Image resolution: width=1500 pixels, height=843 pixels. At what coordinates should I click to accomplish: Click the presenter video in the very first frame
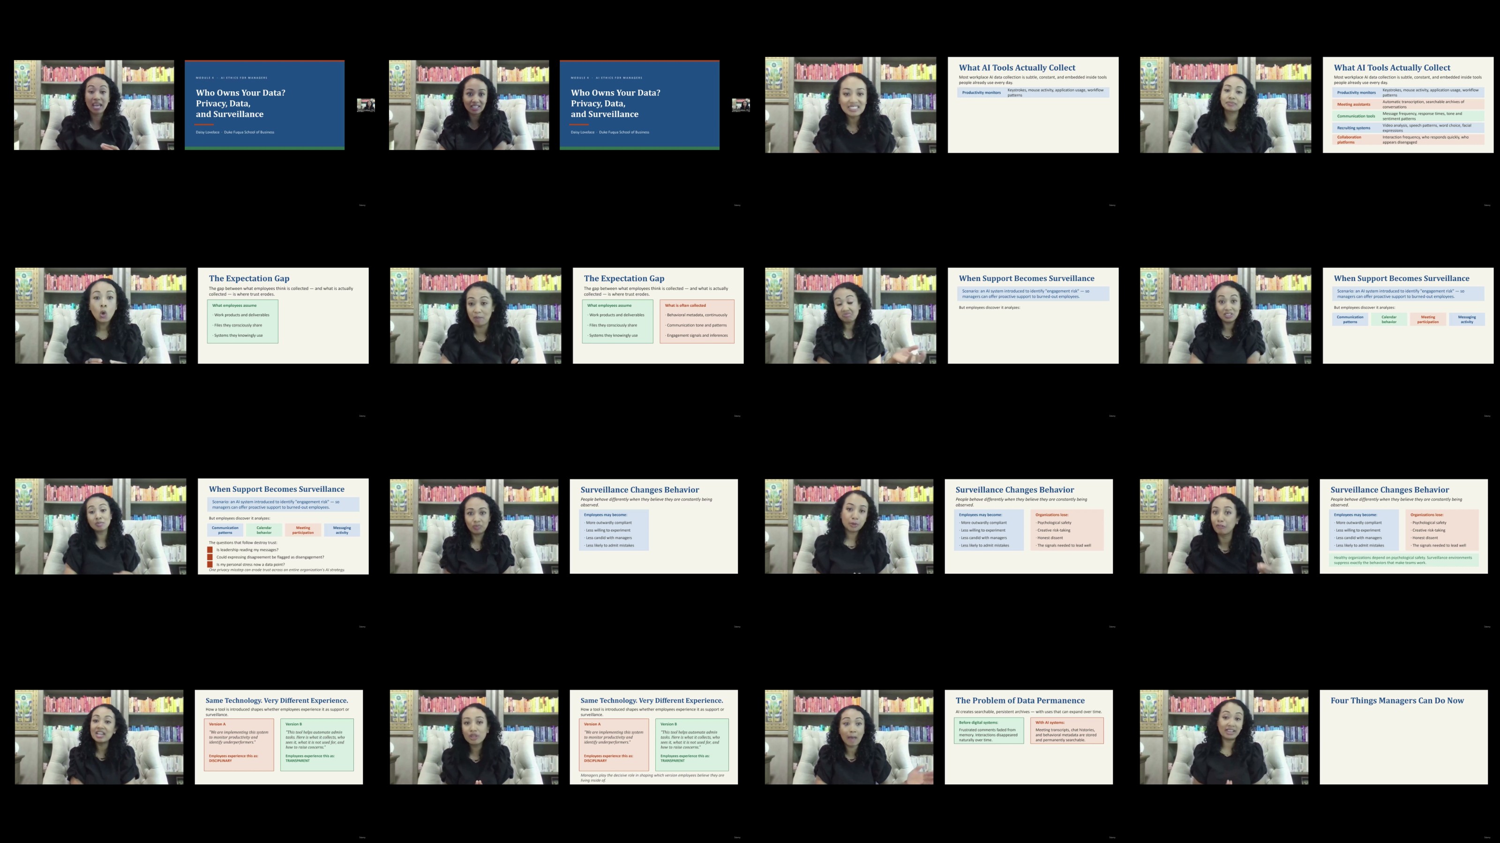point(94,105)
